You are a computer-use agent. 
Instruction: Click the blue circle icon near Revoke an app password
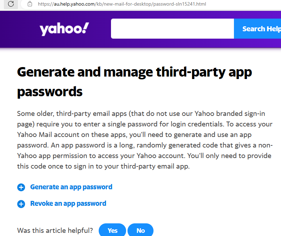coord(21,204)
